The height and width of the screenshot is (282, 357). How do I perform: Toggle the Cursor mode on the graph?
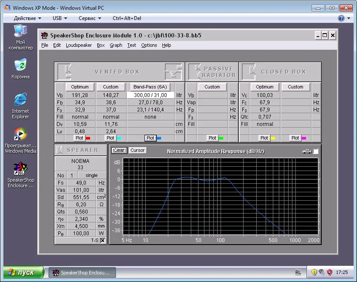tap(137, 151)
